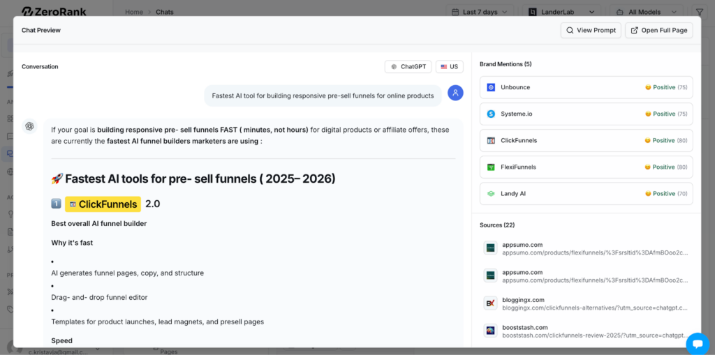Select the Chats breadcrumb item
715x355 pixels.
[x=165, y=12]
